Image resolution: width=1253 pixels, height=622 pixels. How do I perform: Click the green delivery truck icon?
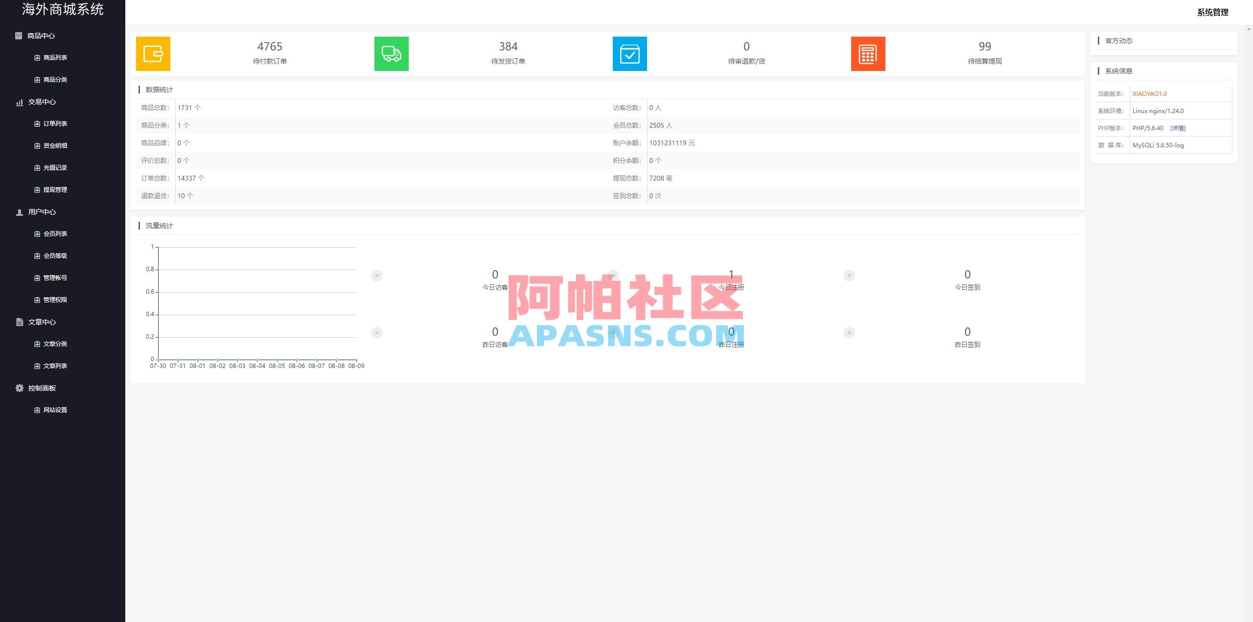click(x=391, y=54)
